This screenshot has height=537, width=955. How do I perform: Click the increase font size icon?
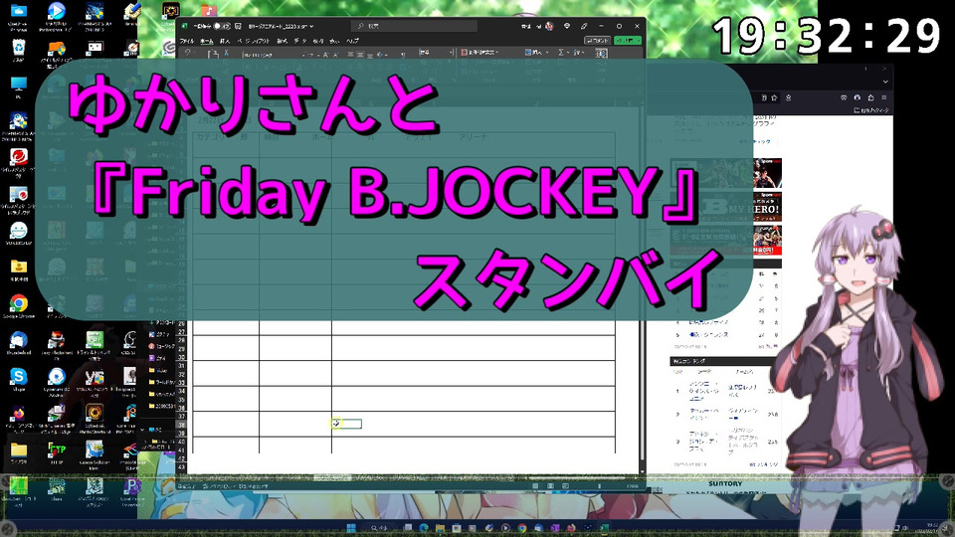[326, 54]
